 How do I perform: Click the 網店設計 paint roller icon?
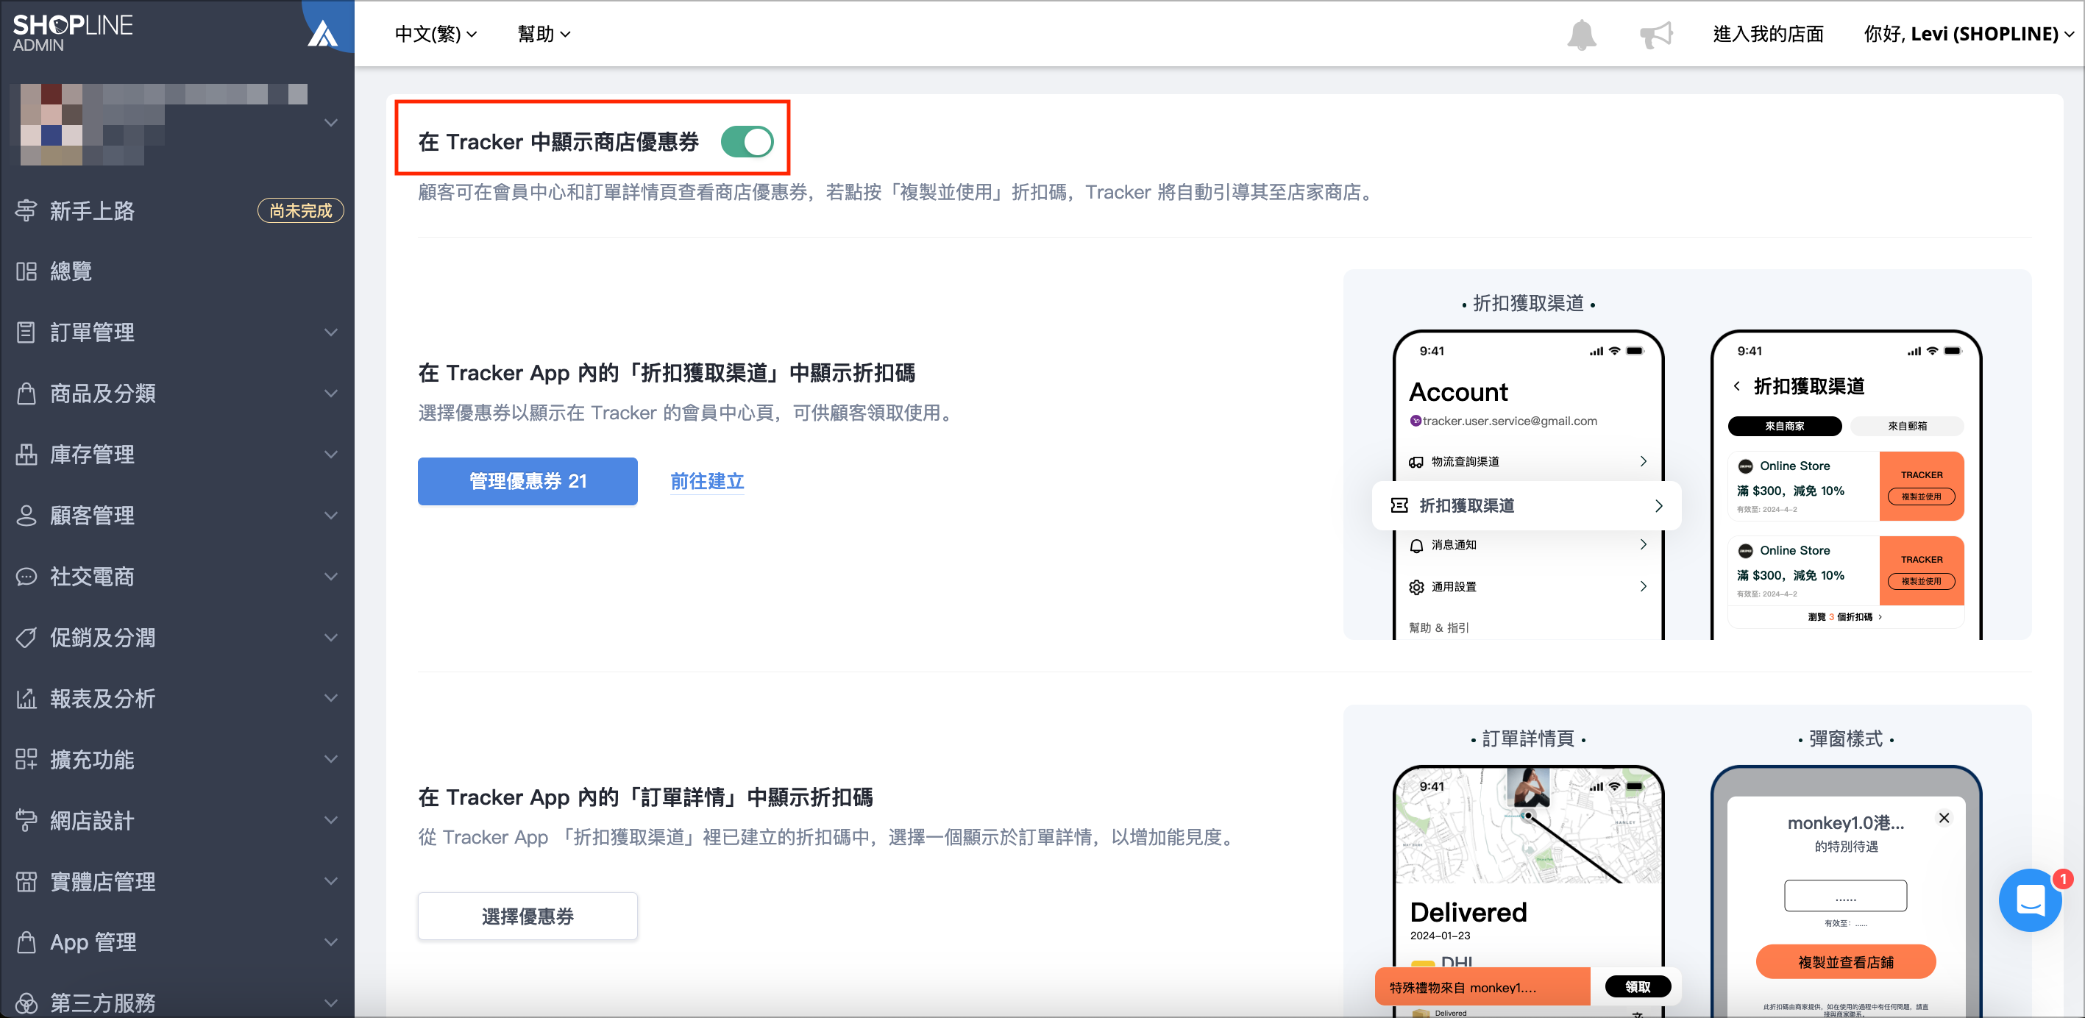coord(26,821)
